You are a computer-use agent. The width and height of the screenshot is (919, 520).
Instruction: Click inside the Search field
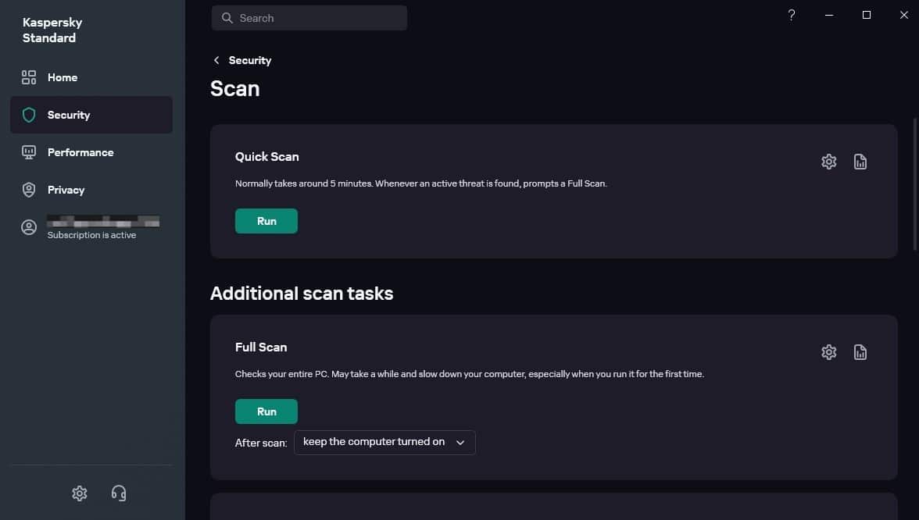click(x=309, y=17)
